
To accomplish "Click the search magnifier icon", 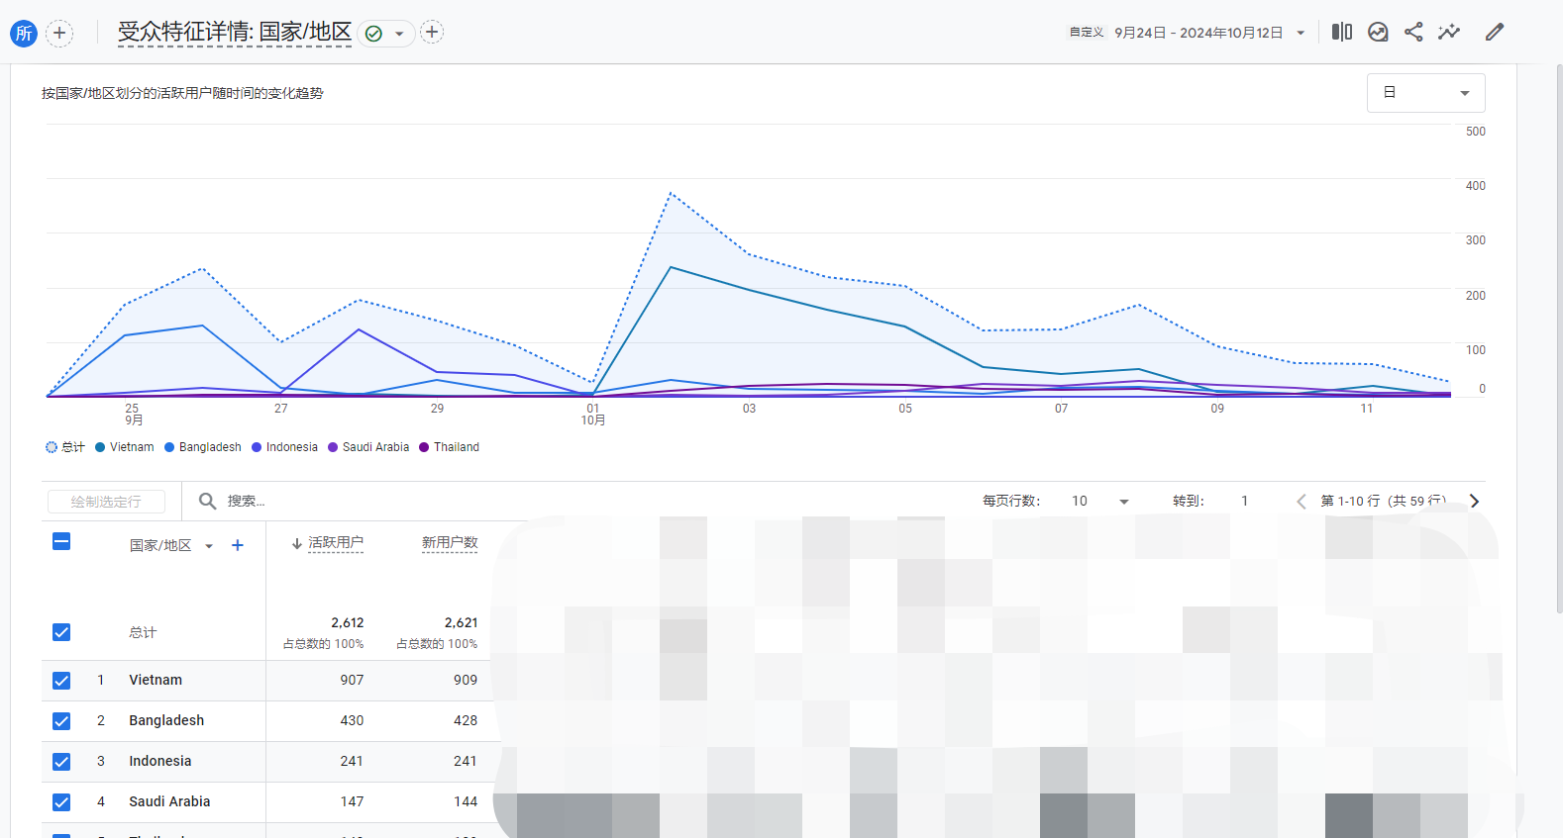I will [207, 501].
